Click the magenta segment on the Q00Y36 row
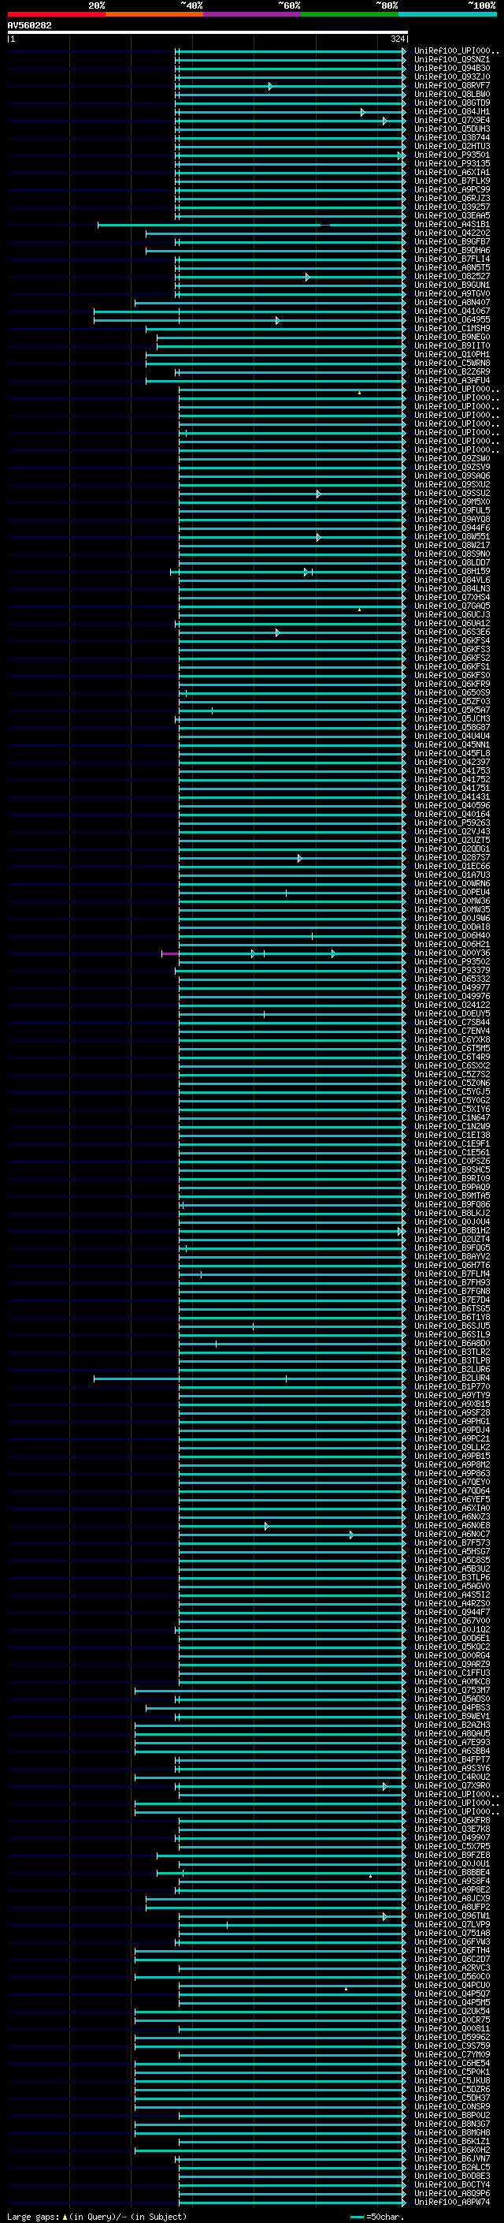 (x=170, y=953)
